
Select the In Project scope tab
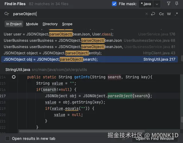(x=14, y=24)
